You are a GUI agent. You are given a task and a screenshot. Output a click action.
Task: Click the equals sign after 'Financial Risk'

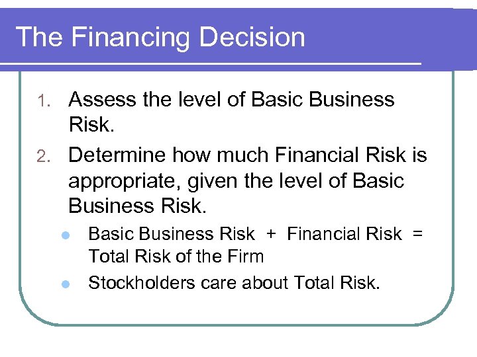pyautogui.click(x=417, y=234)
